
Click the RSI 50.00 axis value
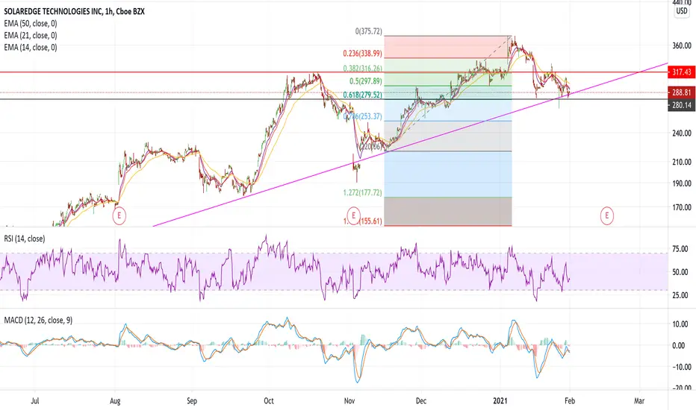(x=680, y=272)
